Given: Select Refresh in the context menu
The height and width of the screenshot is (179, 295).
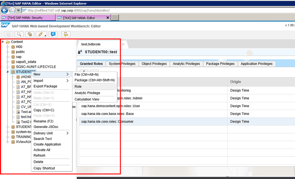Looking at the screenshot, I should (x=51, y=156).
